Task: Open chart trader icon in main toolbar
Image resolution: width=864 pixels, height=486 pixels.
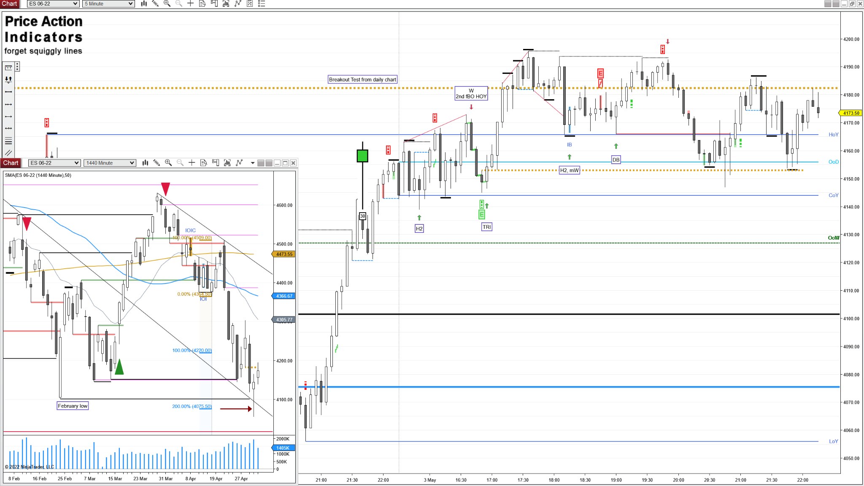Action: coord(214,4)
